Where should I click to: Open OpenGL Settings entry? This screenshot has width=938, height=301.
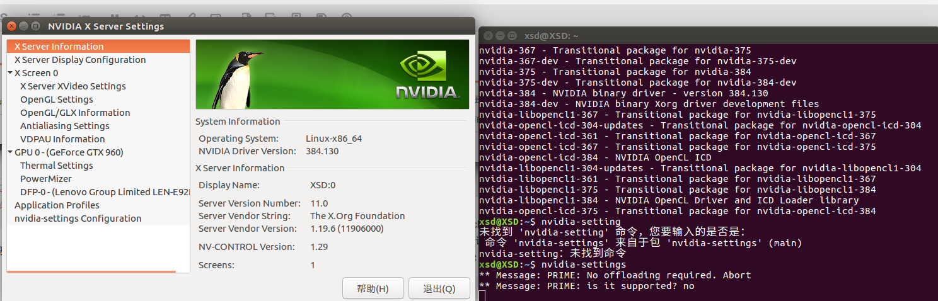[57, 99]
